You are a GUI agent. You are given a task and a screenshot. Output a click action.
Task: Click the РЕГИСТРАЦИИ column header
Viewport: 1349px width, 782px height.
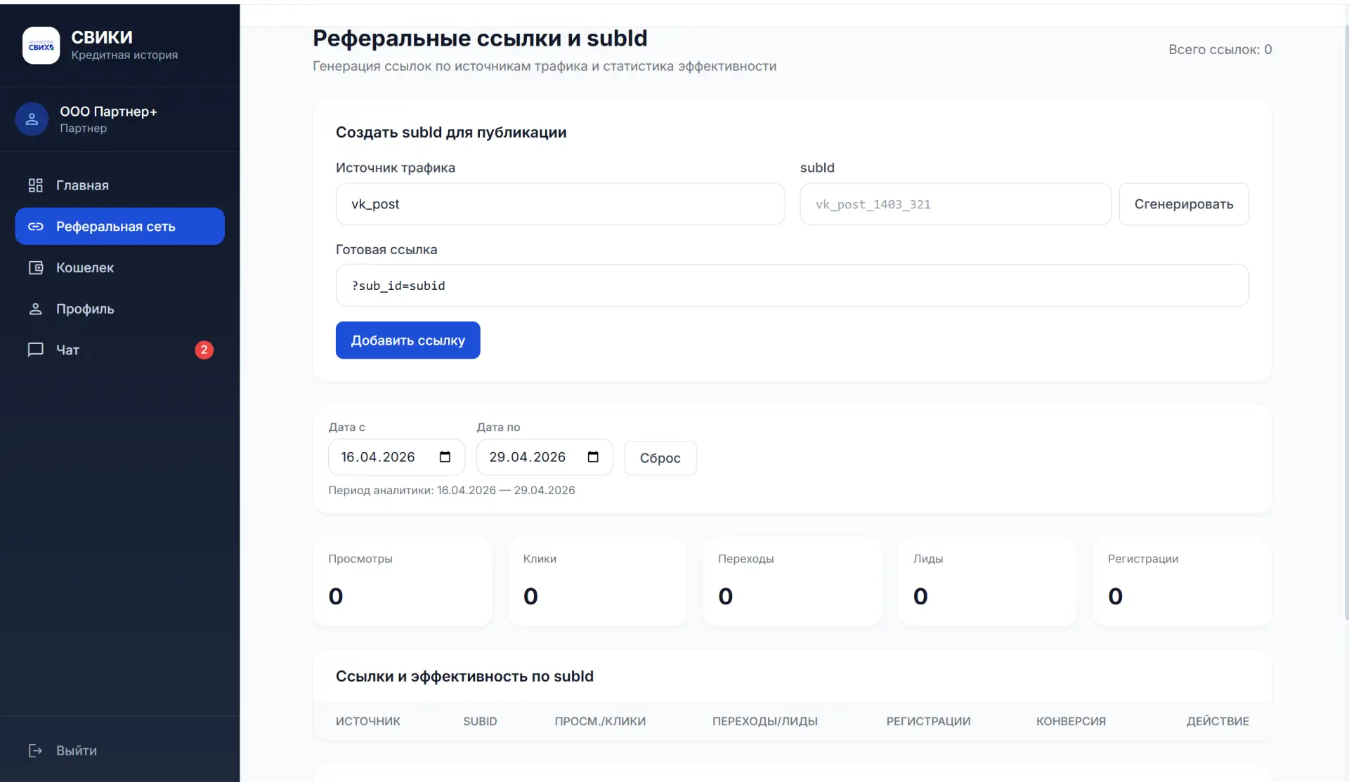coord(928,722)
